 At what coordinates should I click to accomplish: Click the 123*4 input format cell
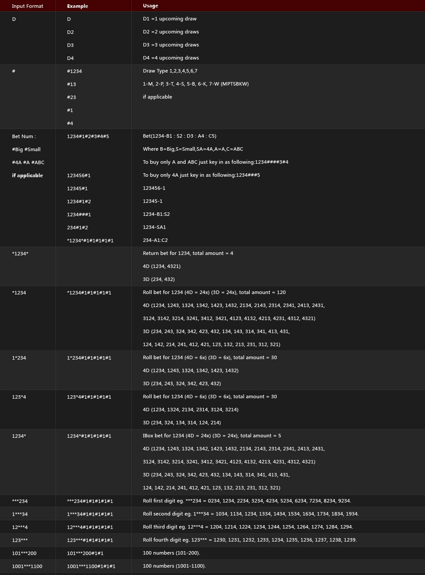19,397
